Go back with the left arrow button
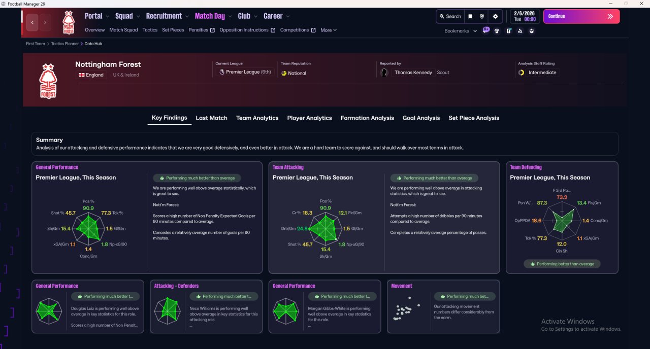Viewport: 650px width, 349px height. [32, 22]
